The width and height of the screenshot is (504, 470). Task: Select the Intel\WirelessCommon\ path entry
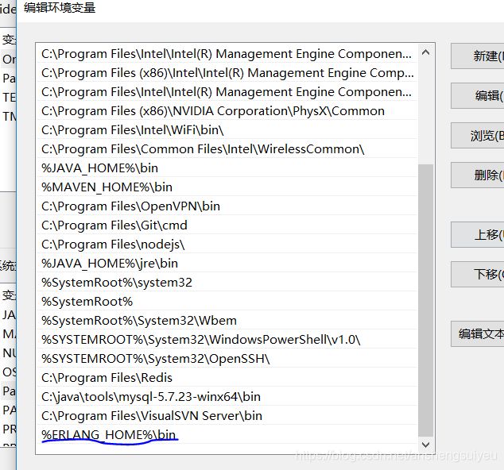coord(227,149)
